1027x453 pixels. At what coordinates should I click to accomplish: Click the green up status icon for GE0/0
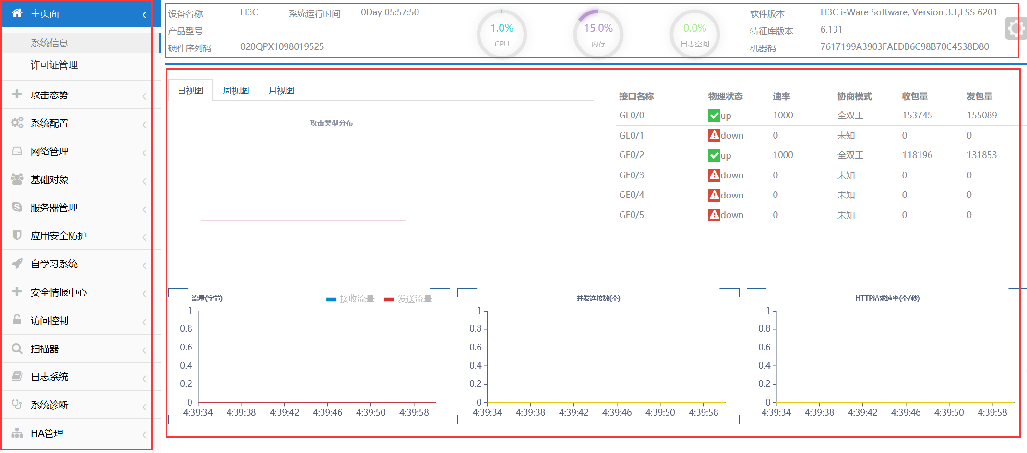(x=714, y=116)
